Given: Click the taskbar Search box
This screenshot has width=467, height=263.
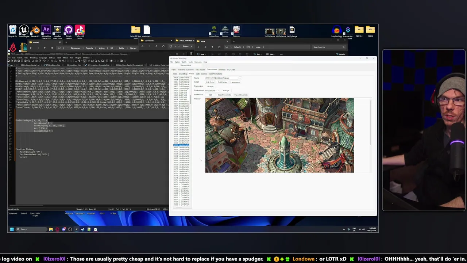Looking at the screenshot, I should point(31,229).
